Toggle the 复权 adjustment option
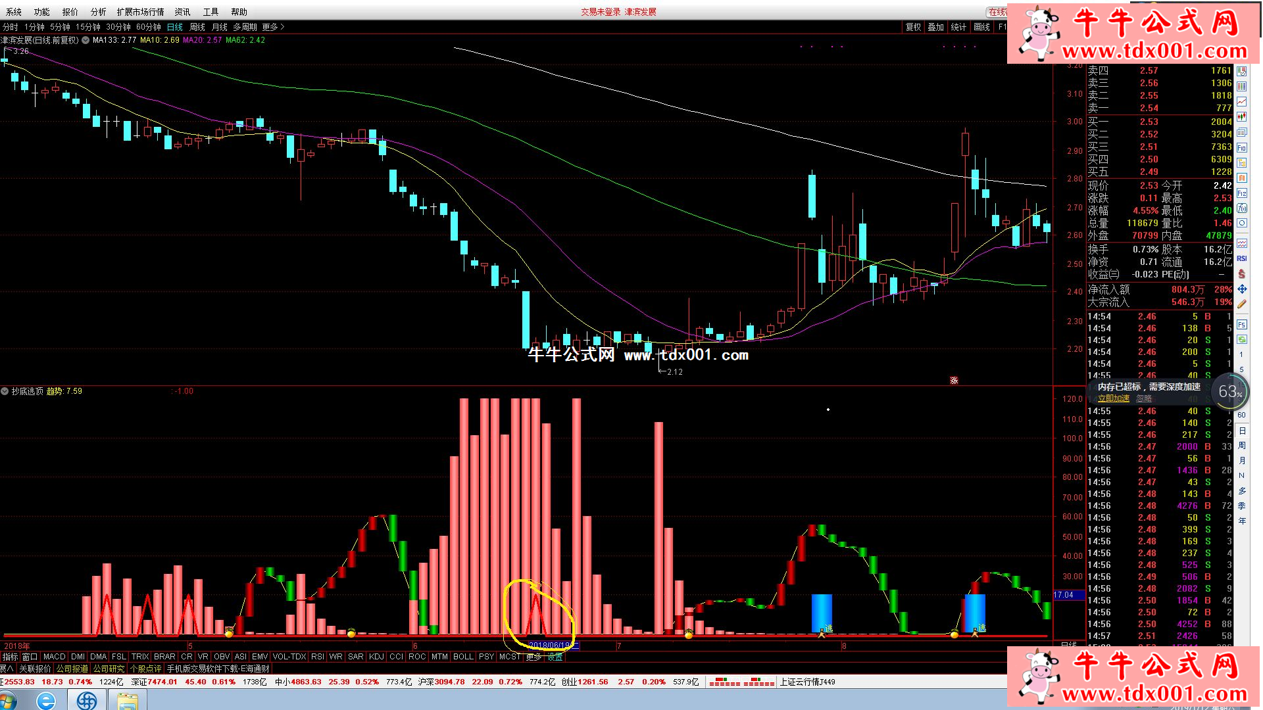Screen dimensions: 1263x710 tap(913, 27)
